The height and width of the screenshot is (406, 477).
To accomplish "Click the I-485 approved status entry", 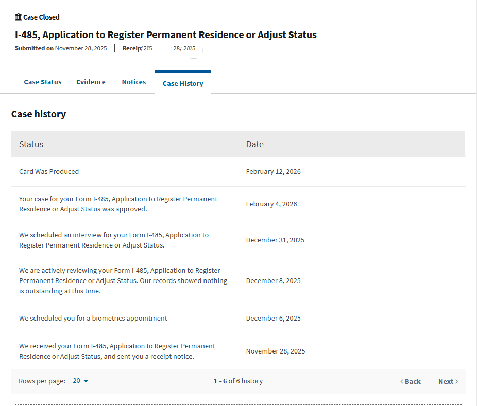I will [118, 204].
